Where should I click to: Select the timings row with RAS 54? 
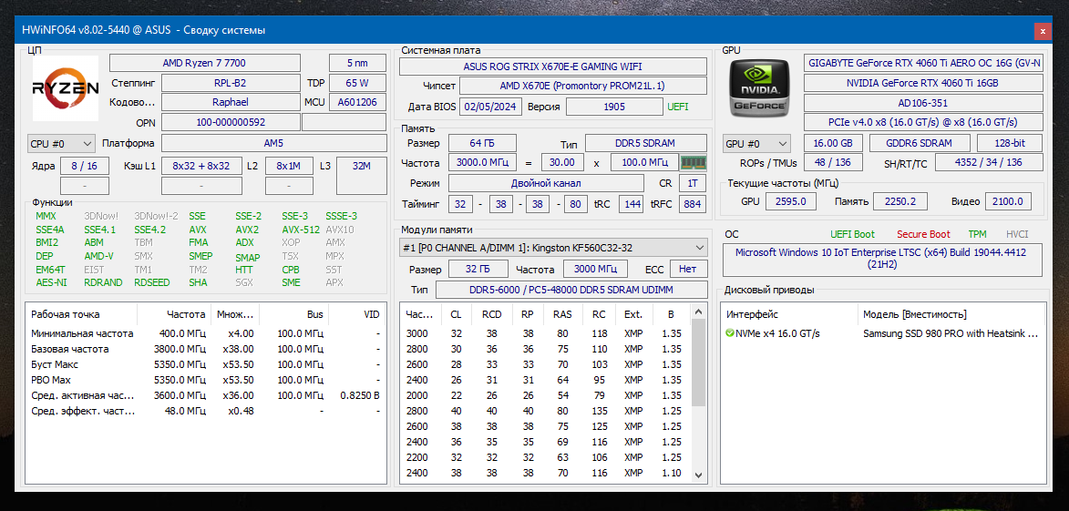545,395
